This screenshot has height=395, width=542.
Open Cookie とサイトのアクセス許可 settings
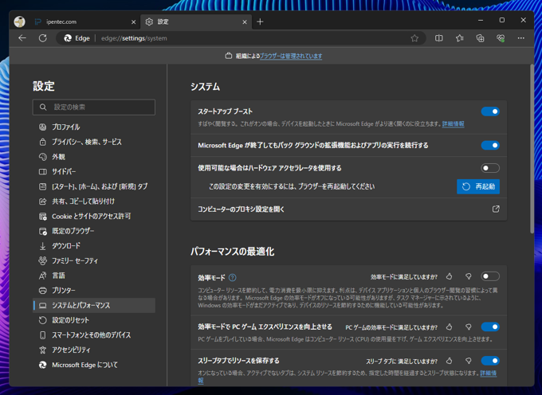click(x=94, y=216)
